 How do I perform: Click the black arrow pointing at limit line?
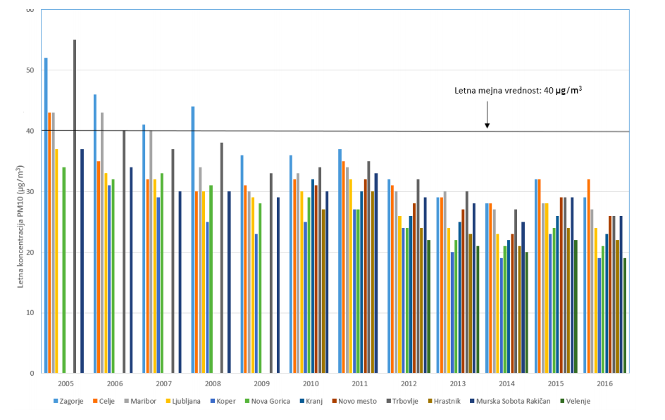point(487,115)
